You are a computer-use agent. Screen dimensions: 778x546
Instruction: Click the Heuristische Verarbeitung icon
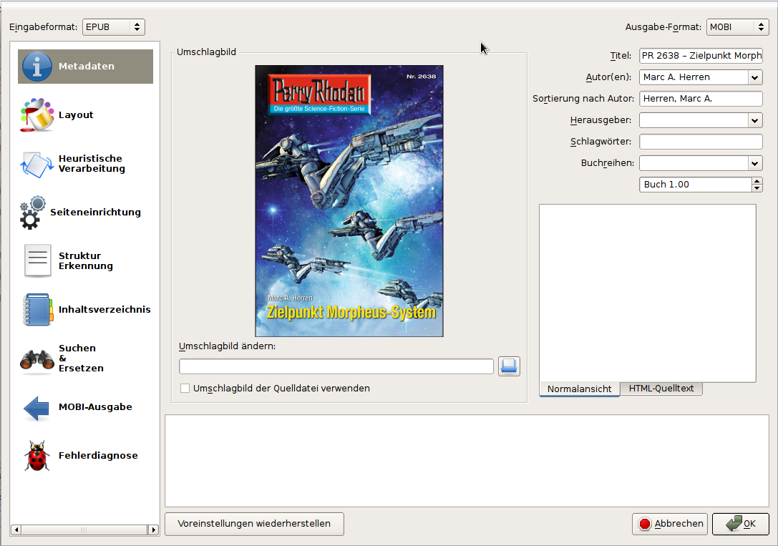pos(37,164)
